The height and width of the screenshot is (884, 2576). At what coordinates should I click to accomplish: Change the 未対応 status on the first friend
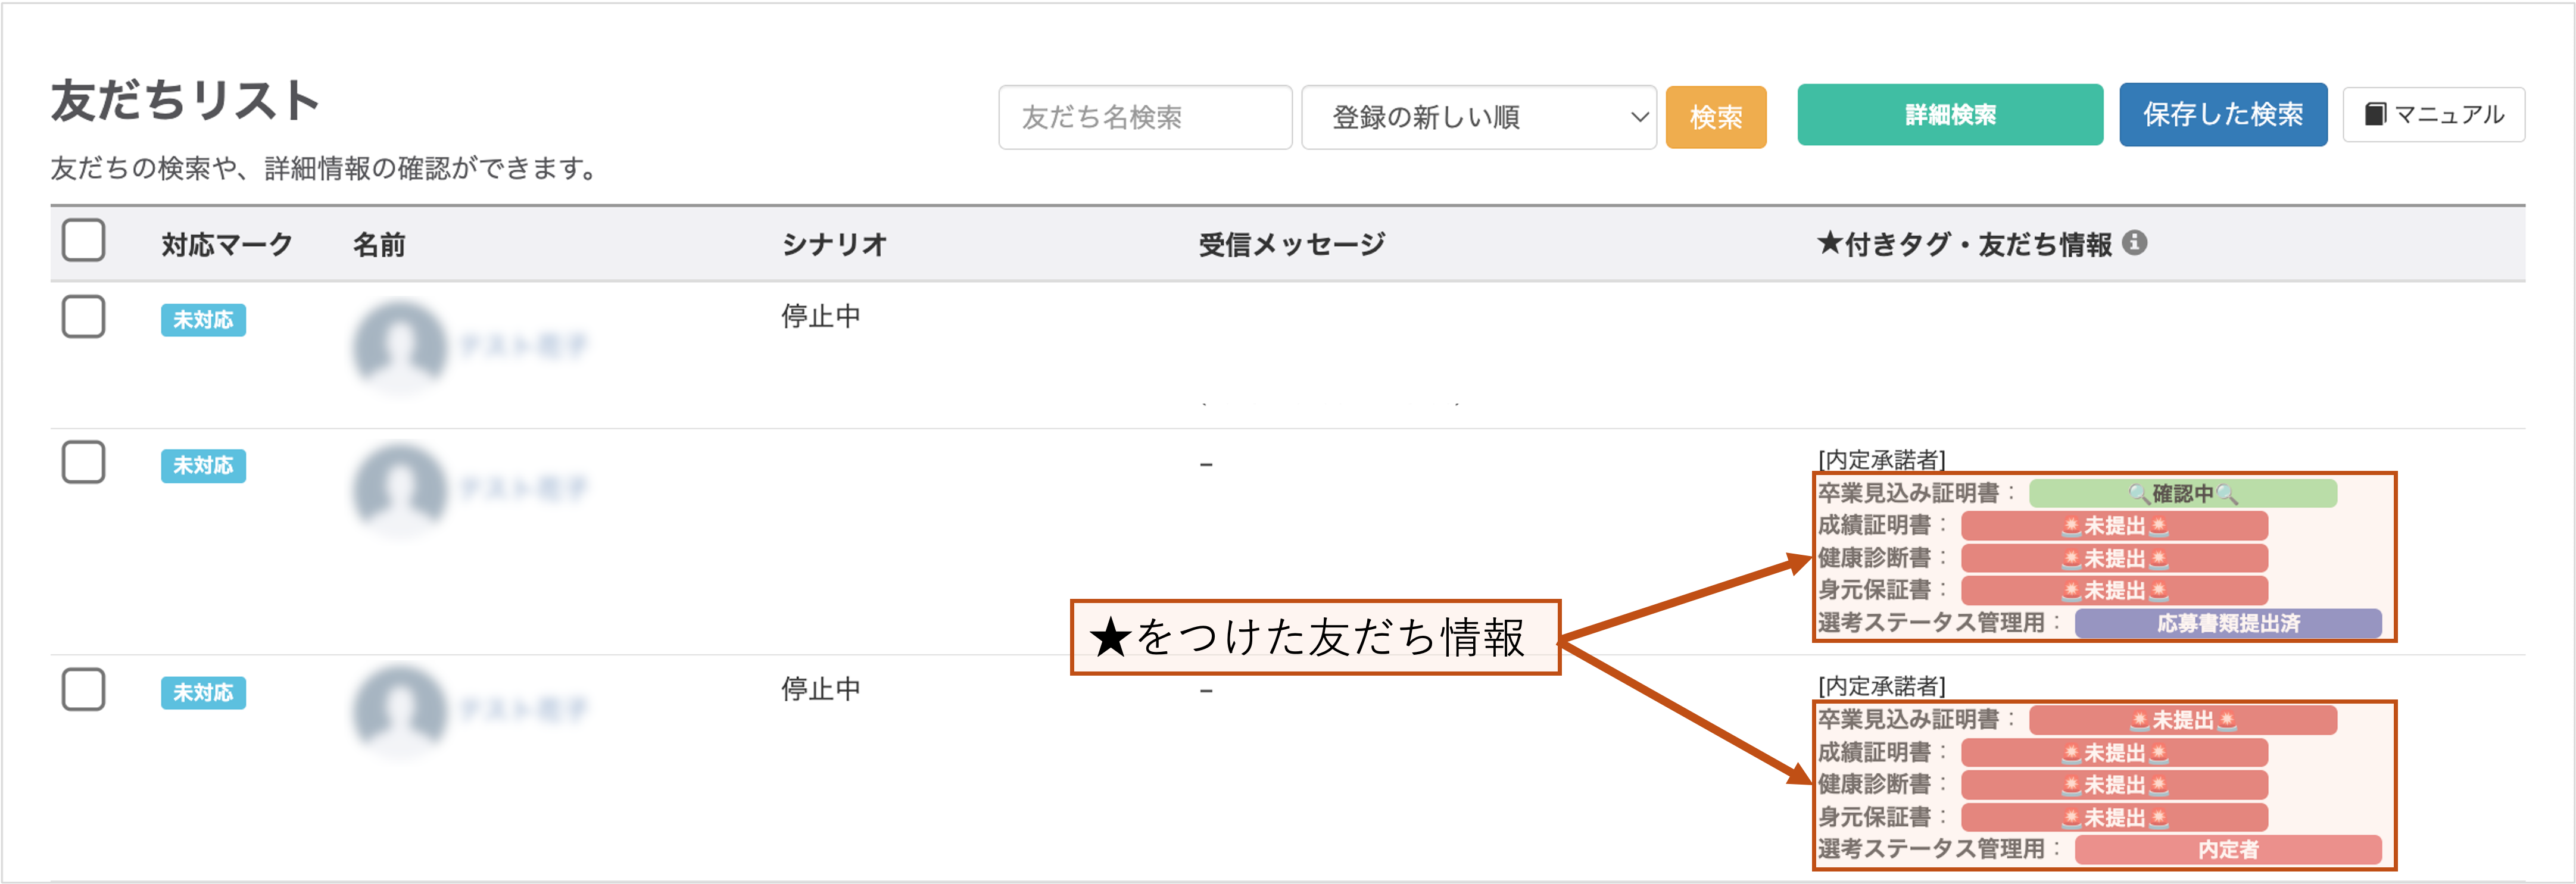204,321
